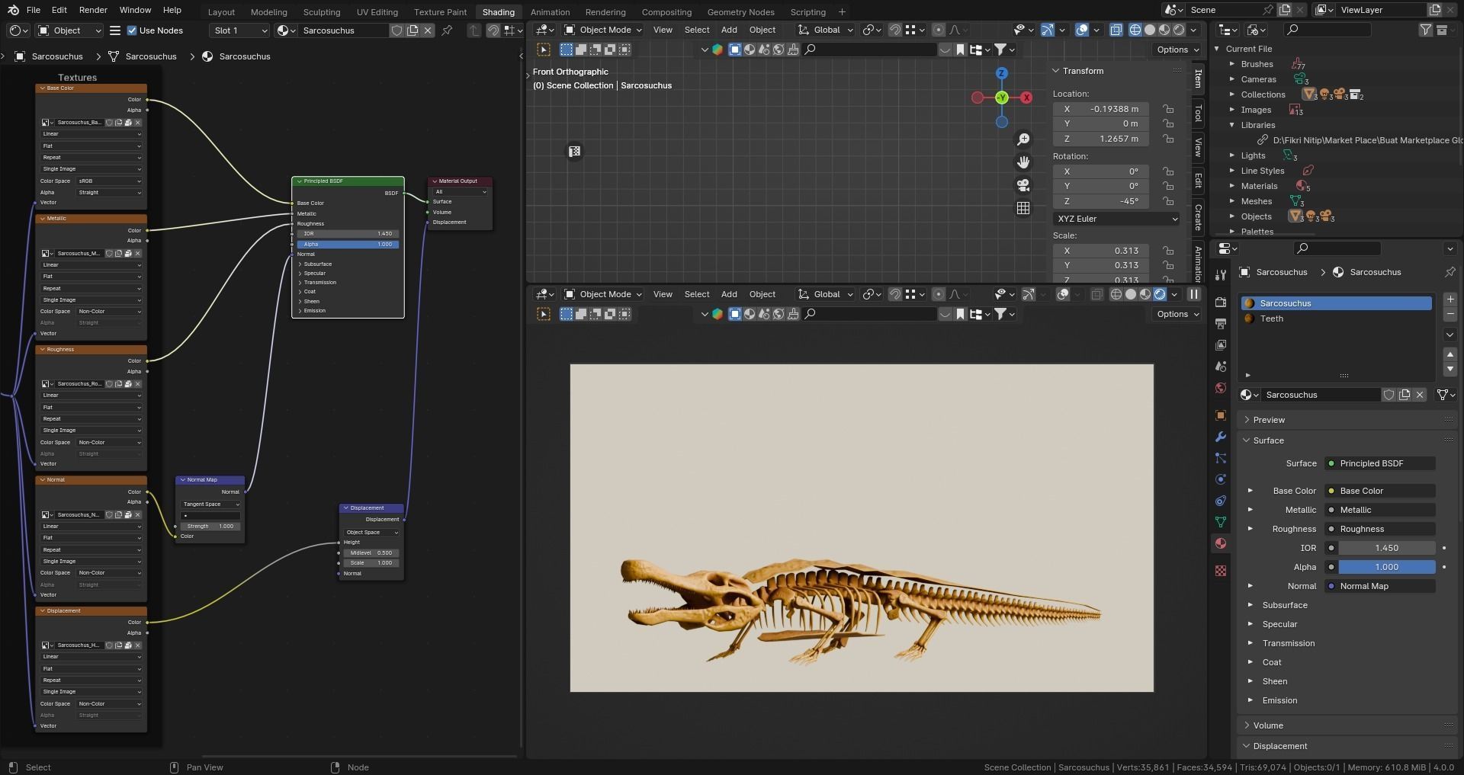Open upper viewport Object Mode dropdown

pos(602,30)
